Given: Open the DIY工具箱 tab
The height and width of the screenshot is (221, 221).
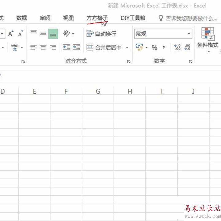Looking at the screenshot, I should [x=133, y=18].
